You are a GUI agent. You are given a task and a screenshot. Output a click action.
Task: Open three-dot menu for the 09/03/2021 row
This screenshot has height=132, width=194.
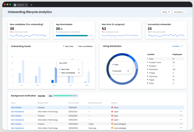(x=181, y=128)
